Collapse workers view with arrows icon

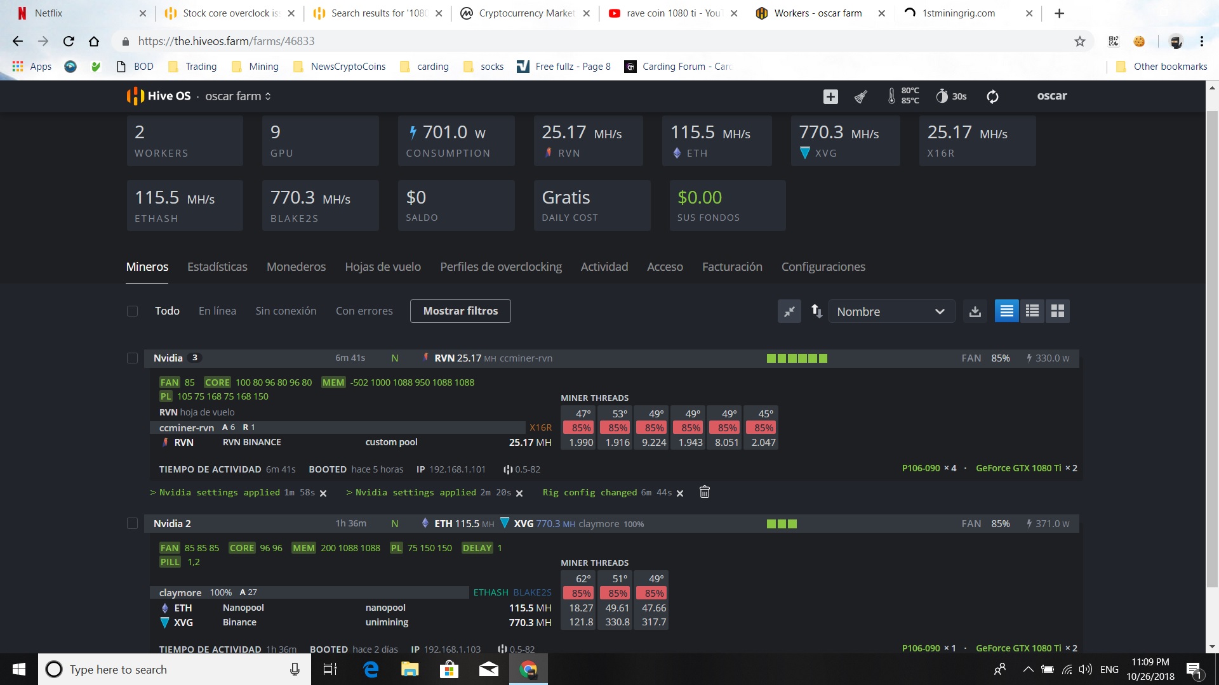click(789, 311)
